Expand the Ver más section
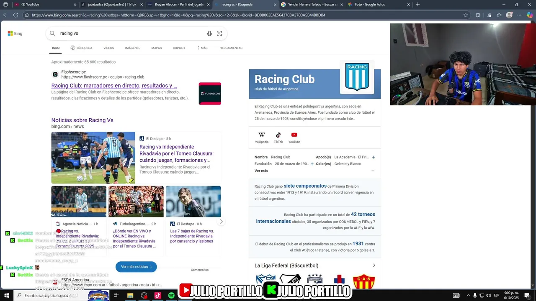 (x=314, y=171)
